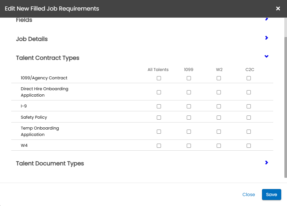Click the Talent Document Types heading

(x=50, y=163)
